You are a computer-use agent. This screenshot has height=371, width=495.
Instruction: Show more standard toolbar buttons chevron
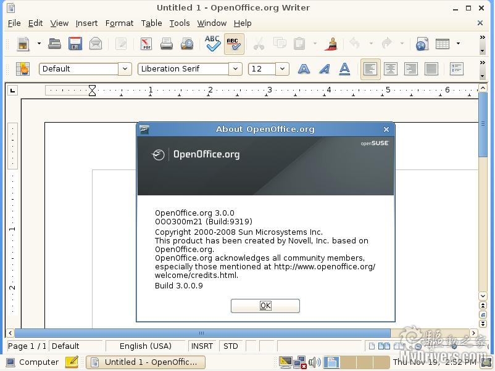click(x=483, y=37)
